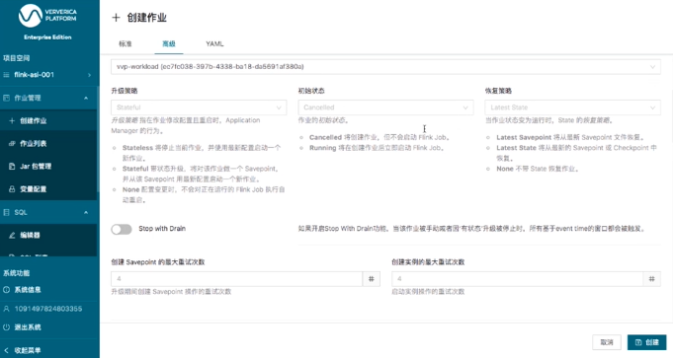Click the Jar 包管理 file icon
Screen dimensions: 674x359
pos(12,167)
